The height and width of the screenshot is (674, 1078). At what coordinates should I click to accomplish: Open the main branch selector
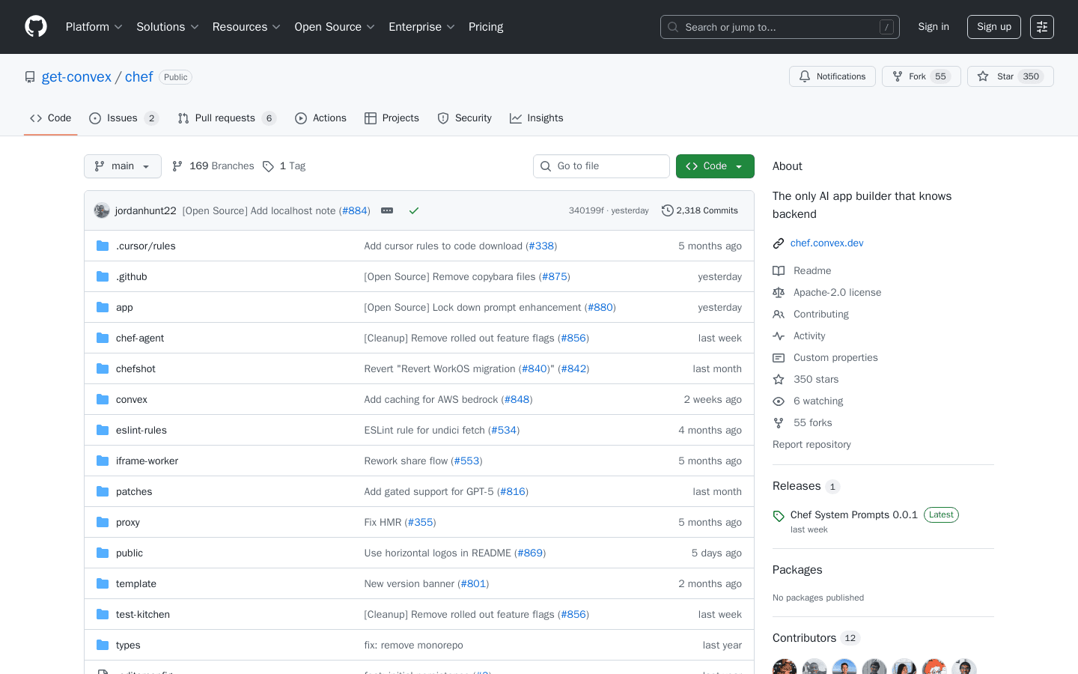coord(122,166)
